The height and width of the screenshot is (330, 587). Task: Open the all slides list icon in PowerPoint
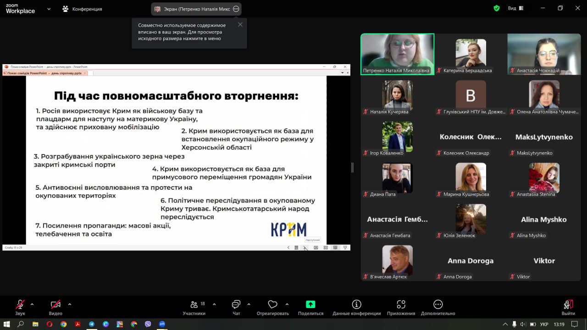[x=296, y=247]
